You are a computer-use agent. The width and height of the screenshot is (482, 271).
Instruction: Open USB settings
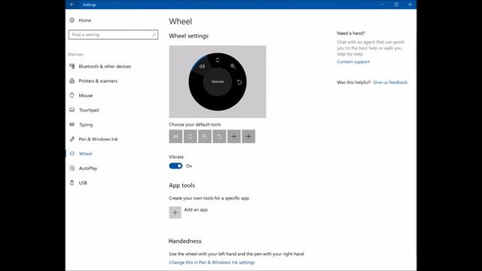(83, 183)
